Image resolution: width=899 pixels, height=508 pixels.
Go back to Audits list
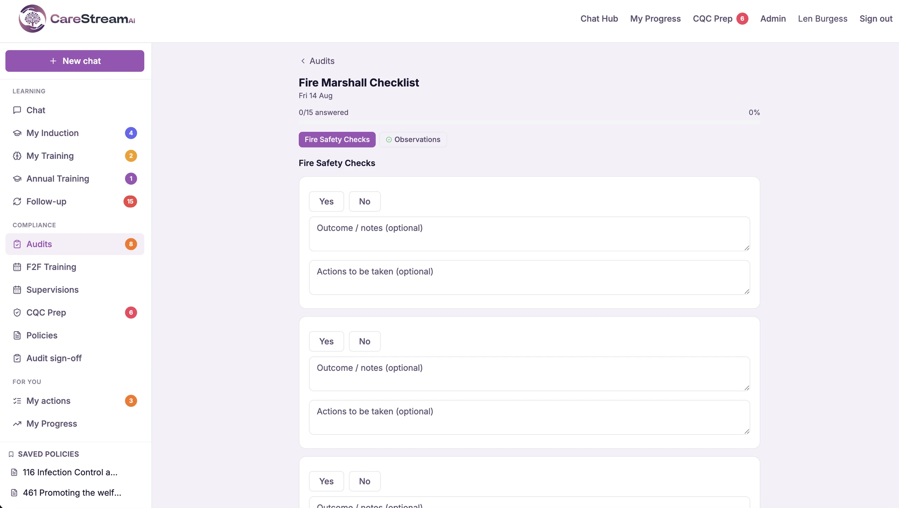[317, 61]
